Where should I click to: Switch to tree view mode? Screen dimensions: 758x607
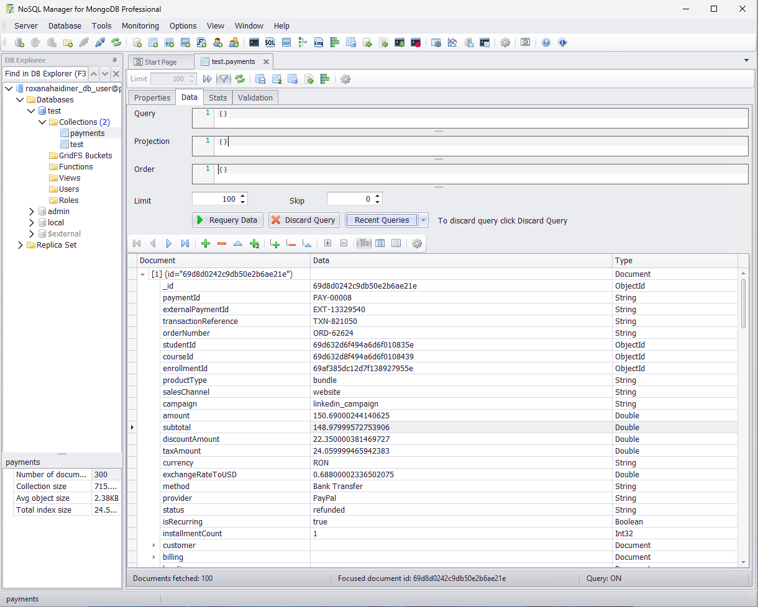[365, 243]
